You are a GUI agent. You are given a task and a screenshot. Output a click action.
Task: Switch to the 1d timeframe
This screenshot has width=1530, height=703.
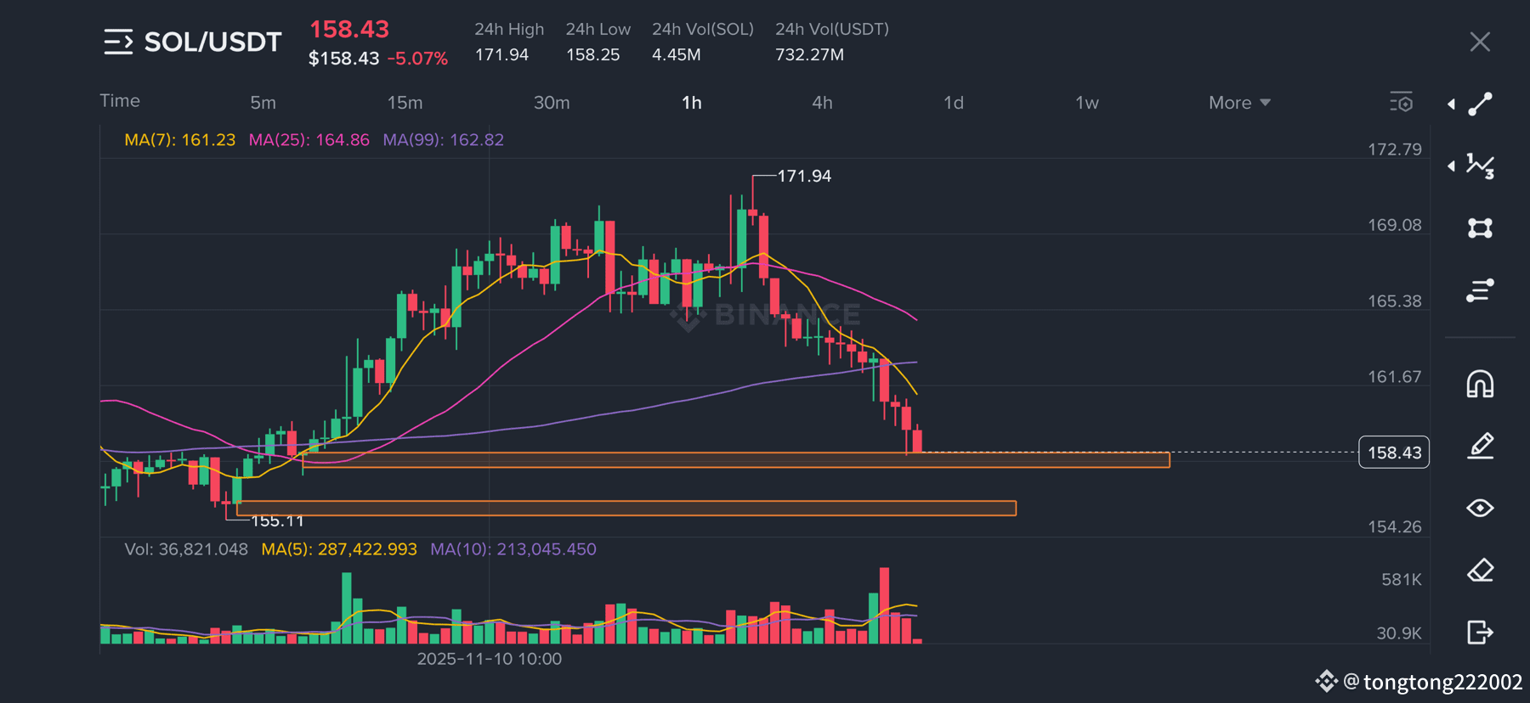[x=954, y=103]
